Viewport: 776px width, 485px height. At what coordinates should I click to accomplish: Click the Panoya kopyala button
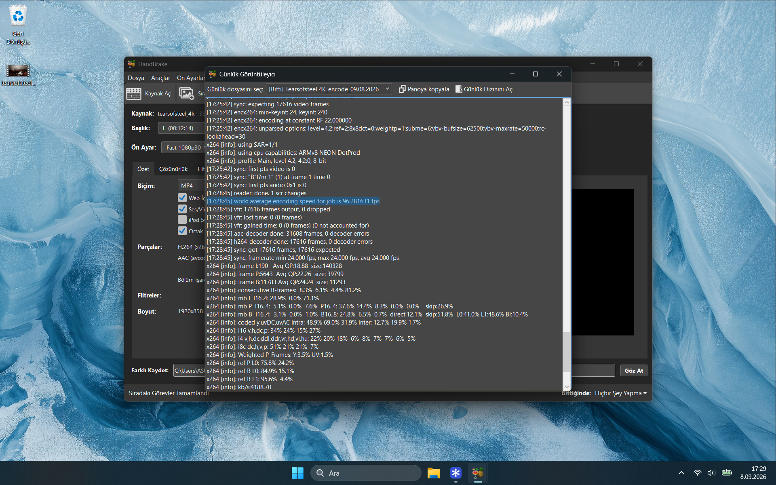pos(424,89)
